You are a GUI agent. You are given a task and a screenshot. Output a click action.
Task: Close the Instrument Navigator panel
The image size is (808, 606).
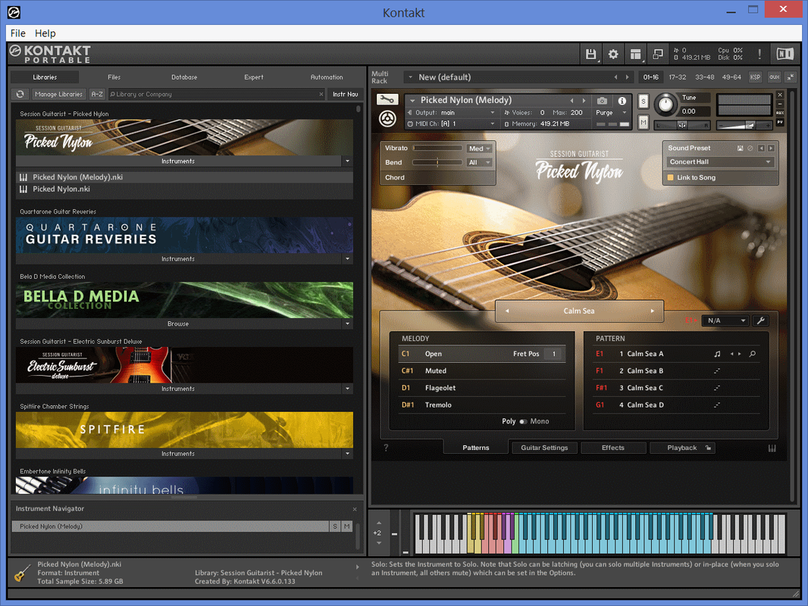(x=355, y=509)
